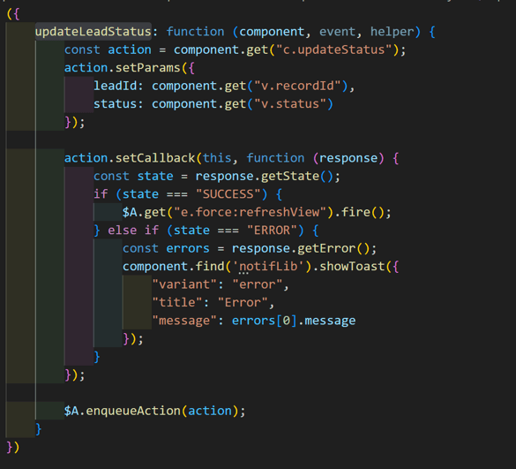Click the "title" key
Screen dimensions: 516x469
177,303
